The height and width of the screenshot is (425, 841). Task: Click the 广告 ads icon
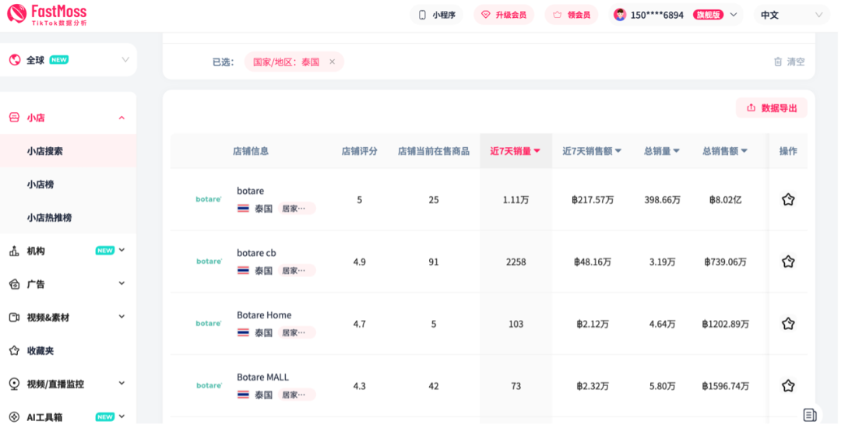click(15, 284)
